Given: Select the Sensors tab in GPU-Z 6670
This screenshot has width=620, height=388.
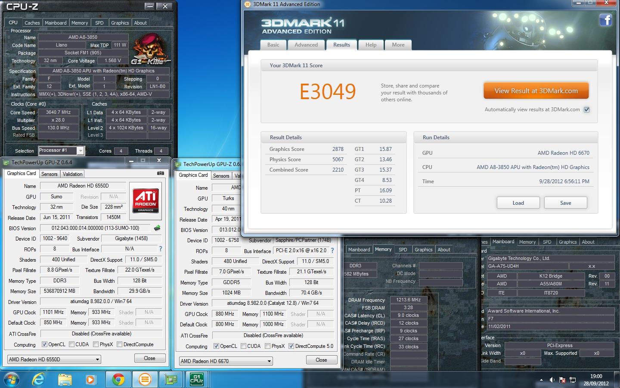Looking at the screenshot, I should click(x=221, y=176).
